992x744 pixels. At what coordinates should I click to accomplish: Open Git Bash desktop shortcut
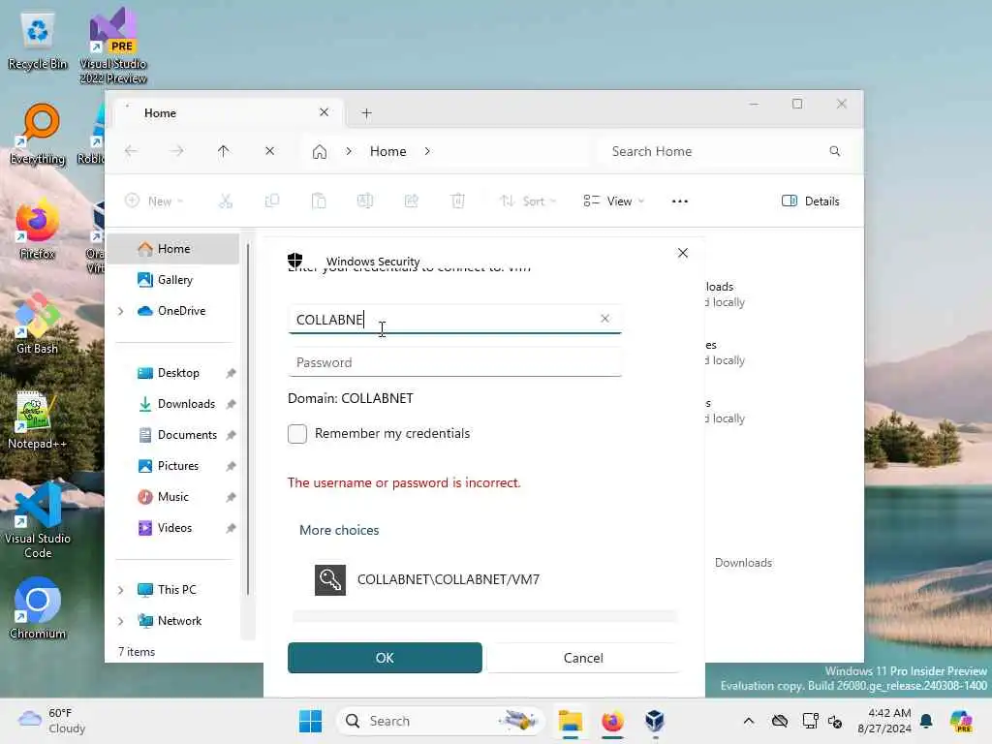pyautogui.click(x=37, y=324)
